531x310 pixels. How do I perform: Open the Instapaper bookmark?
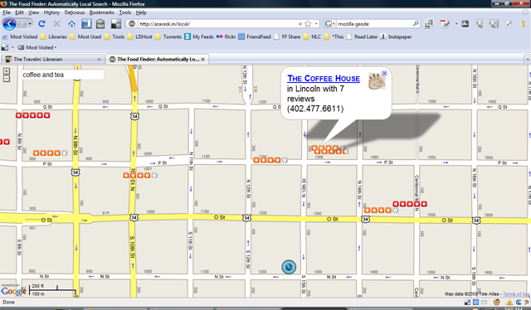(x=396, y=36)
